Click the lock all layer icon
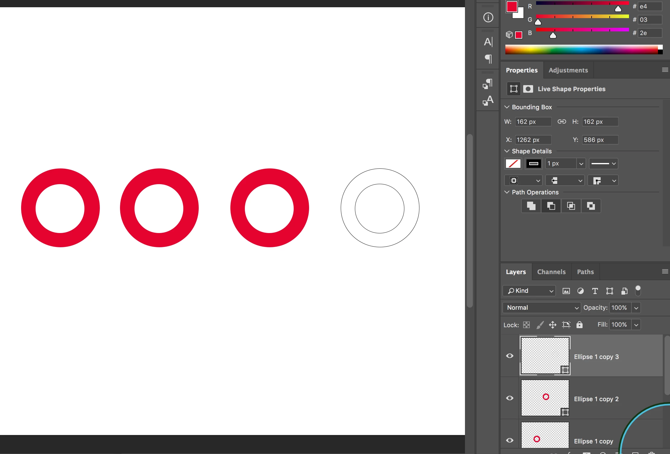The width and height of the screenshot is (670, 454). (579, 325)
